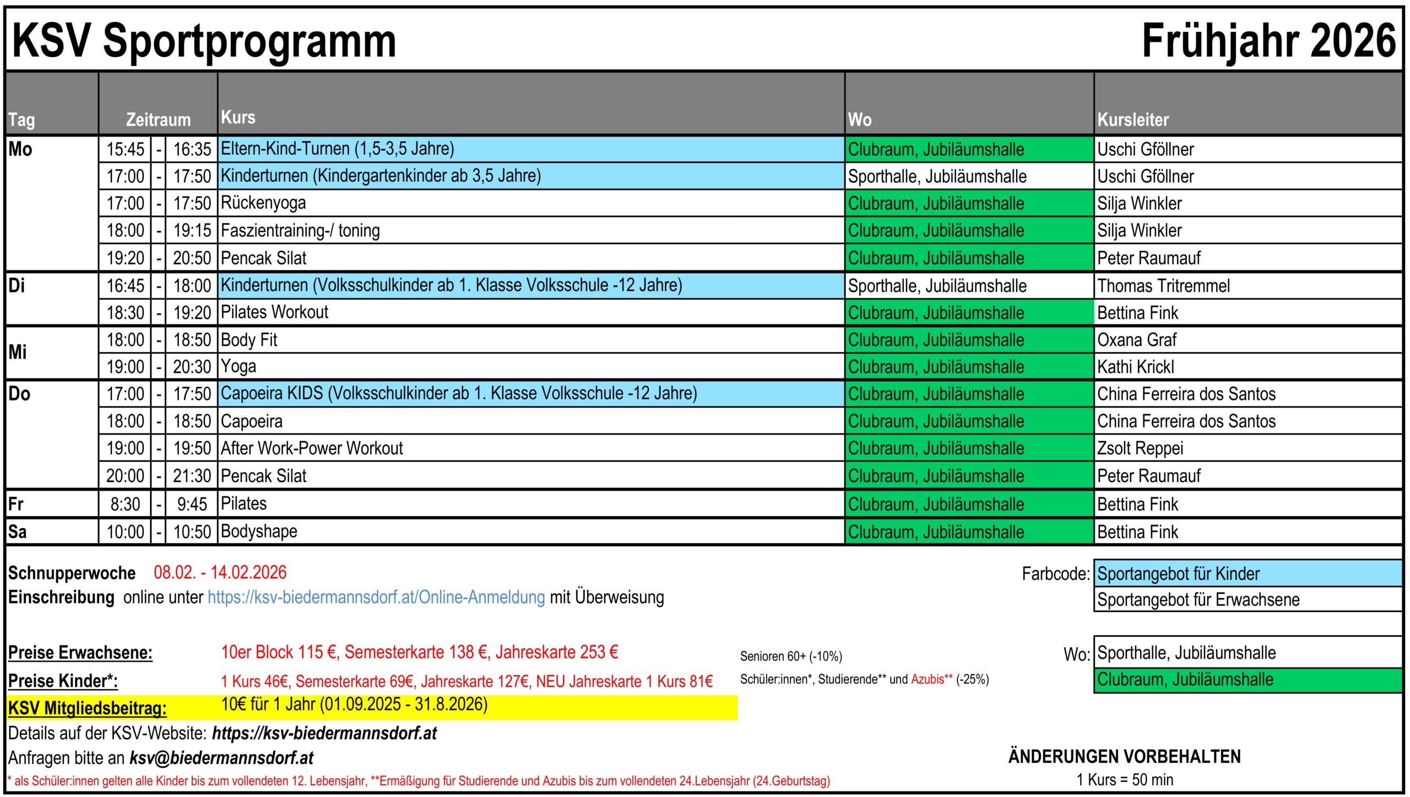
Task: Select the blue Sportangebot für Kinder swatch
Action: [1248, 573]
